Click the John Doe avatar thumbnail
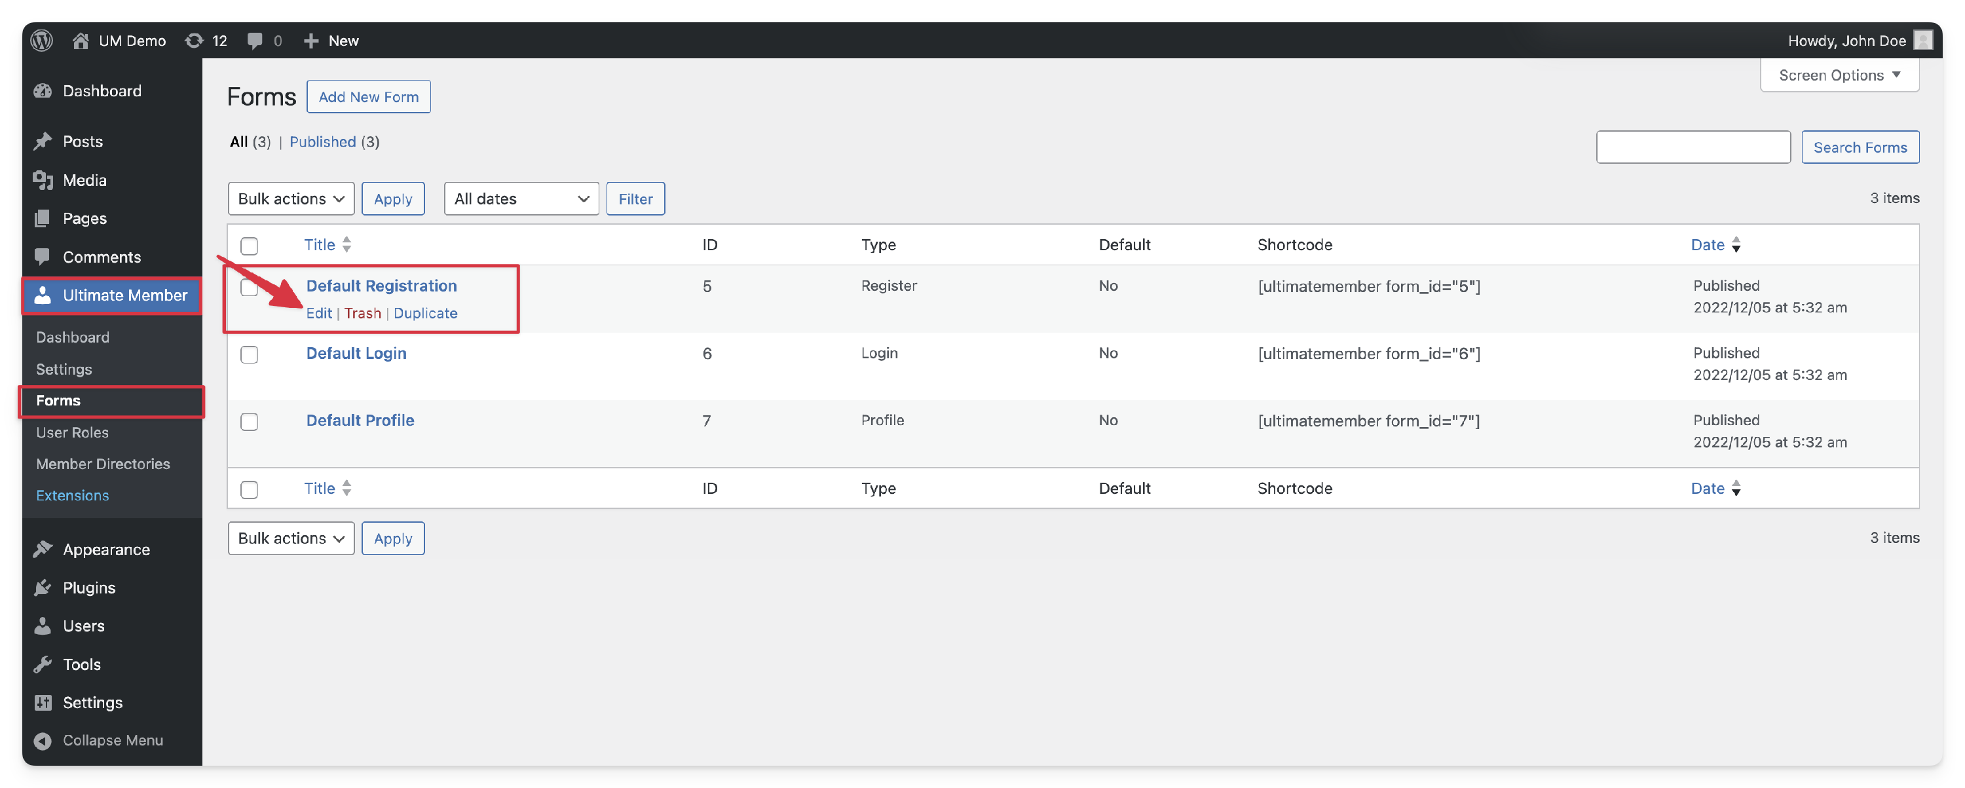Image resolution: width=1965 pixels, height=788 pixels. click(1923, 40)
